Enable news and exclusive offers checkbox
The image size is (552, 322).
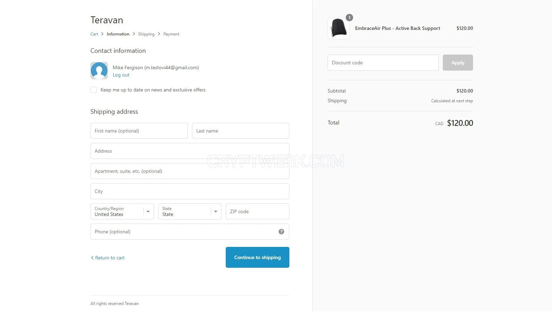coord(94,90)
